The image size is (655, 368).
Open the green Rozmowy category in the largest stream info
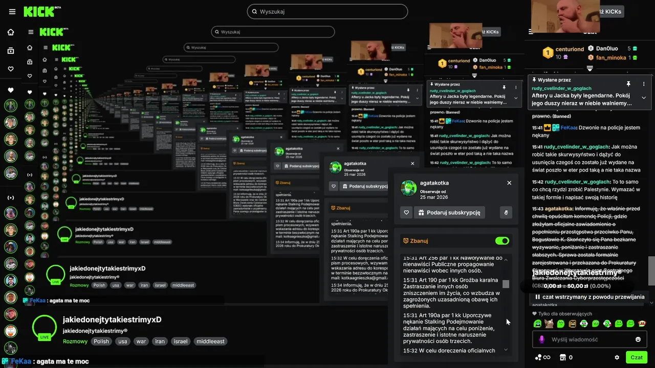click(x=75, y=341)
